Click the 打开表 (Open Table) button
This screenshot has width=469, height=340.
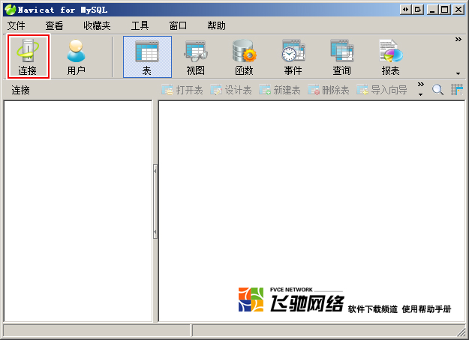[x=182, y=90]
